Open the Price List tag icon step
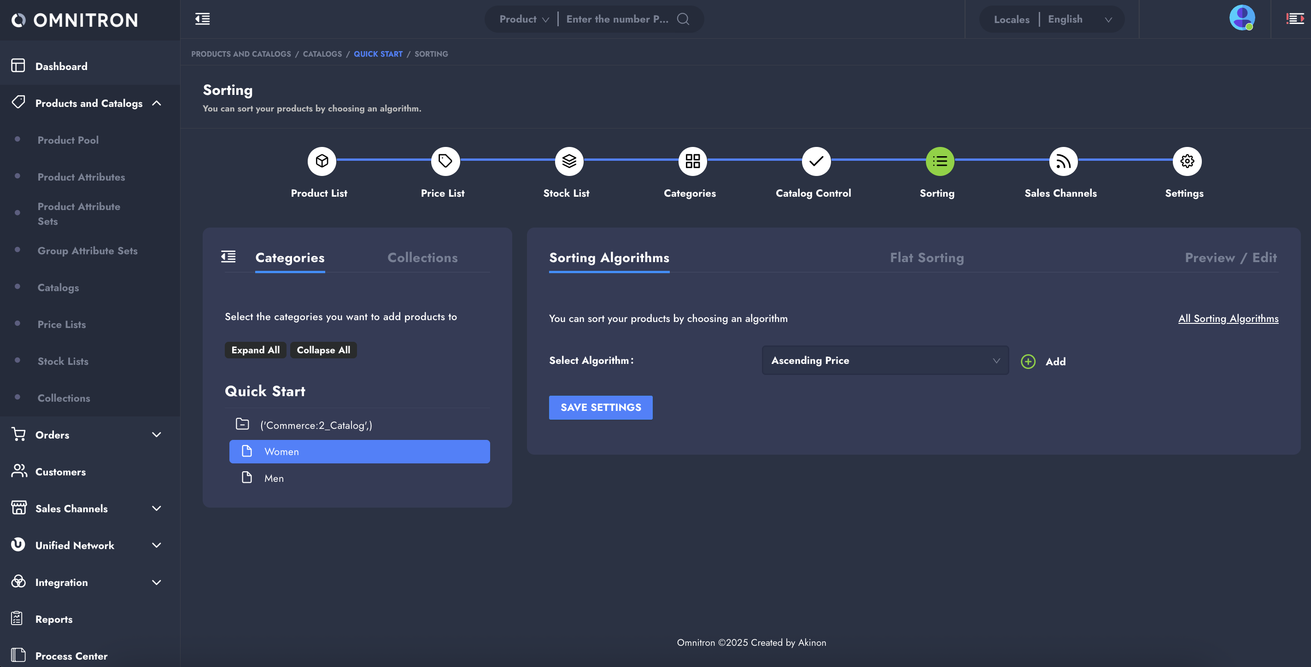Image resolution: width=1311 pixels, height=667 pixels. coord(445,161)
